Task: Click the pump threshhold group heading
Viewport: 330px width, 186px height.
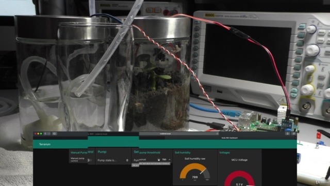Action: pyautogui.click(x=150, y=152)
